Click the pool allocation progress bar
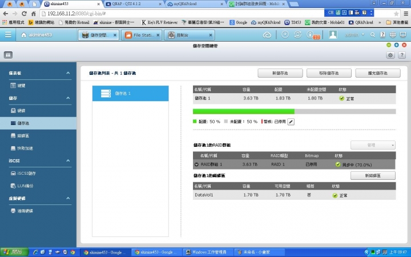Image resolution: width=411 pixels, height=257 pixels. point(295,112)
